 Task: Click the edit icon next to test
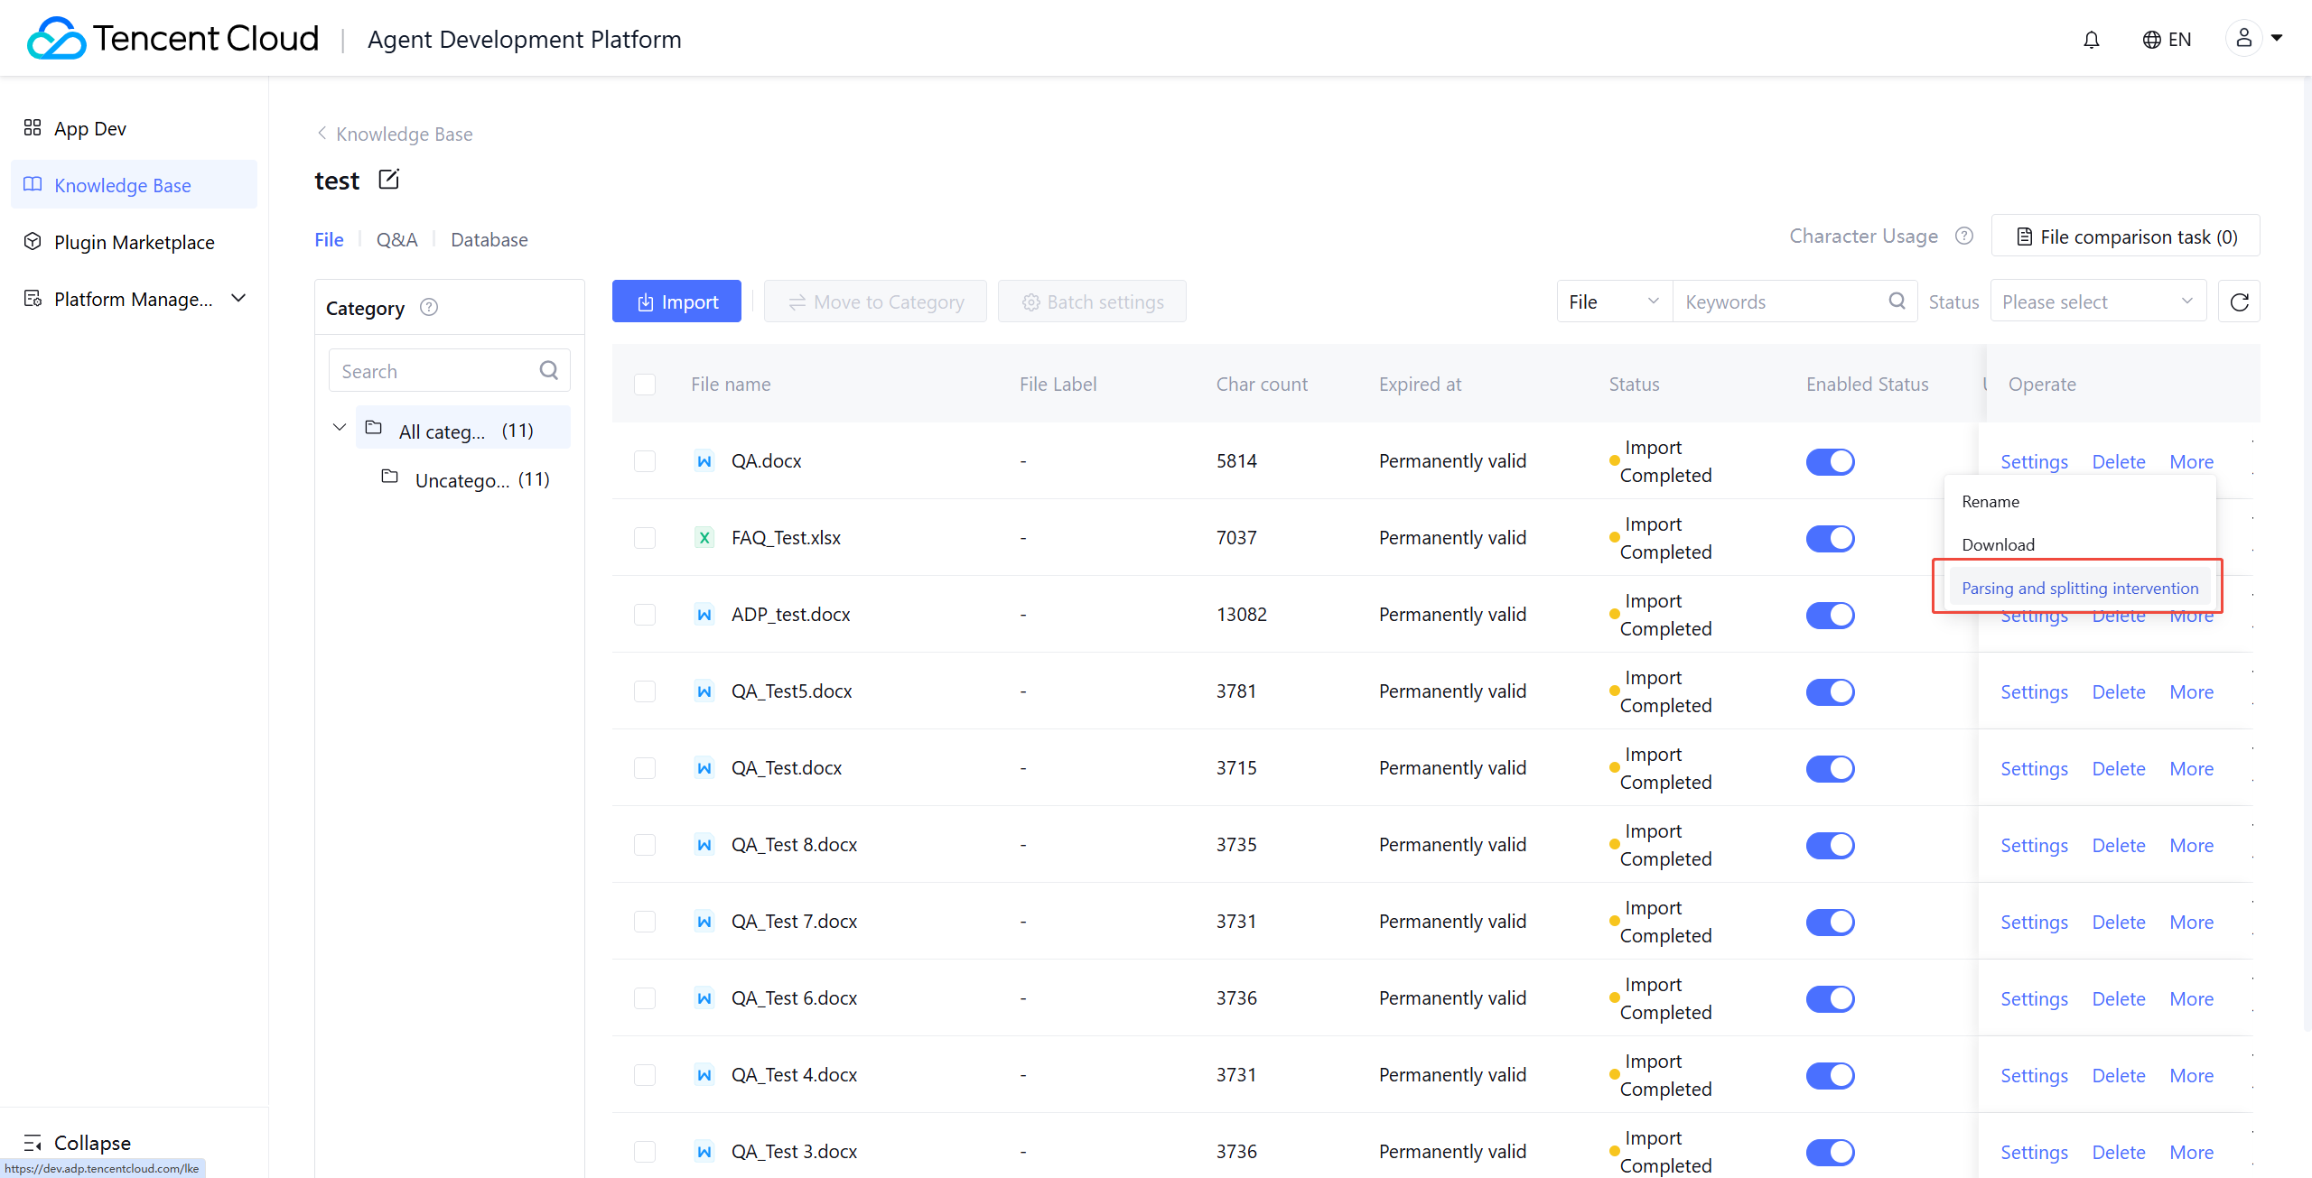point(388,180)
